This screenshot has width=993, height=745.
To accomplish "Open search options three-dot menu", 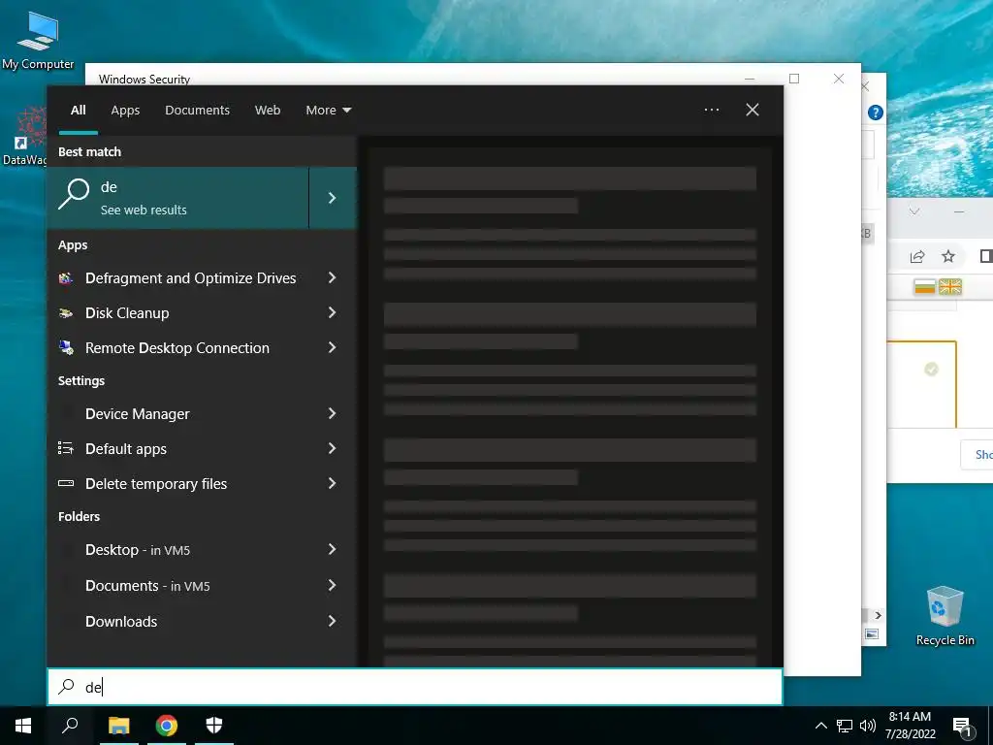I will 712,110.
